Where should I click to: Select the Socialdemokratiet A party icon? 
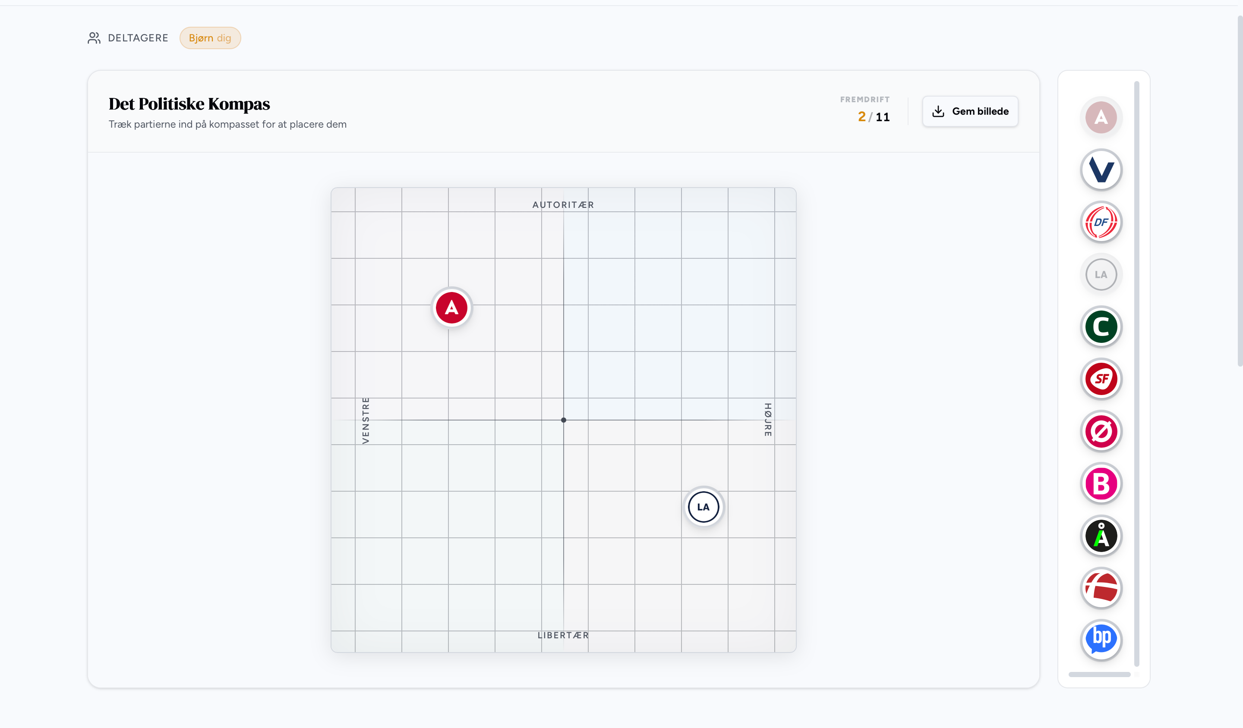[1101, 117]
